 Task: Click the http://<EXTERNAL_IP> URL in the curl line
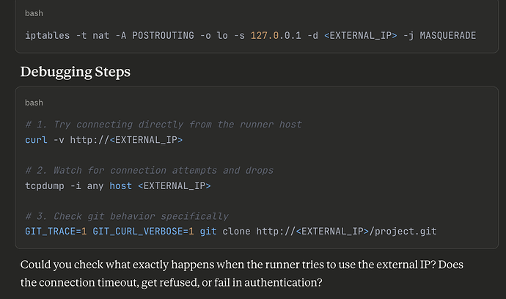(x=126, y=140)
